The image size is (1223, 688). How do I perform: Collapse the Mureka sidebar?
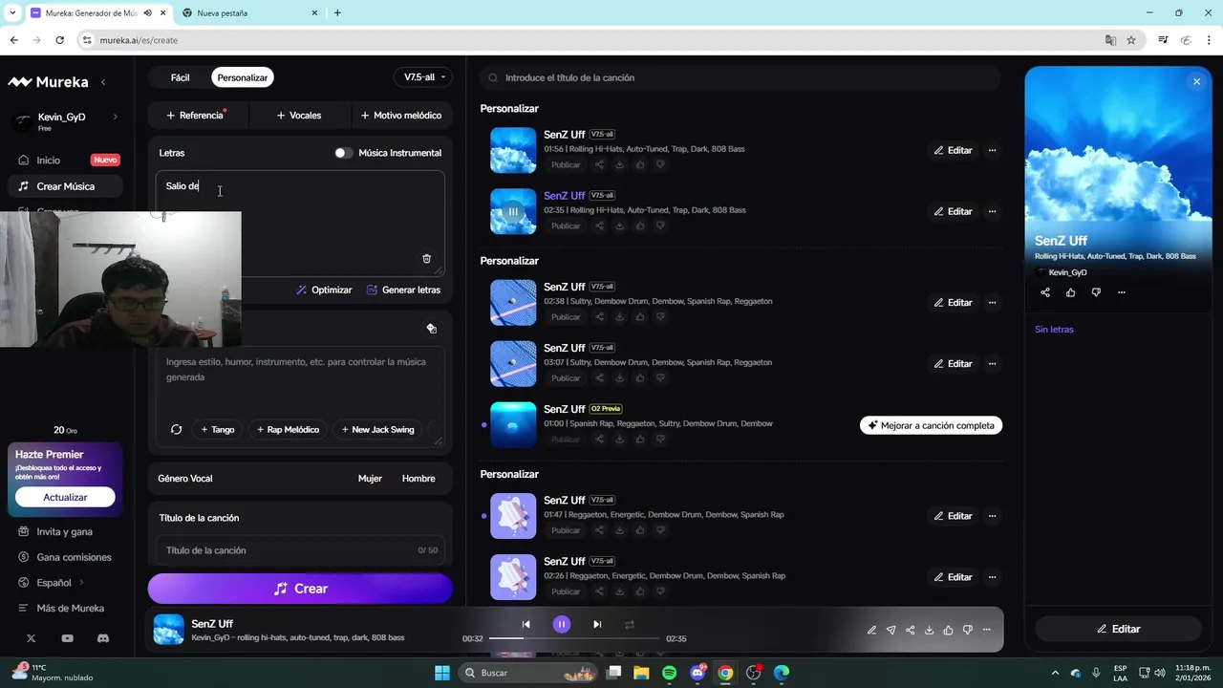103,82
